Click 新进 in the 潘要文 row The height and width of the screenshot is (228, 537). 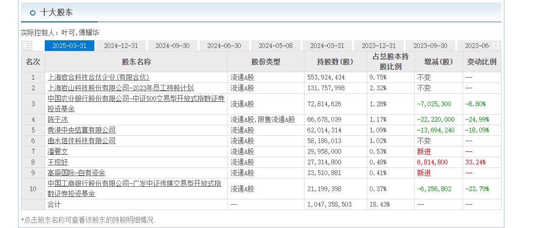[424, 151]
